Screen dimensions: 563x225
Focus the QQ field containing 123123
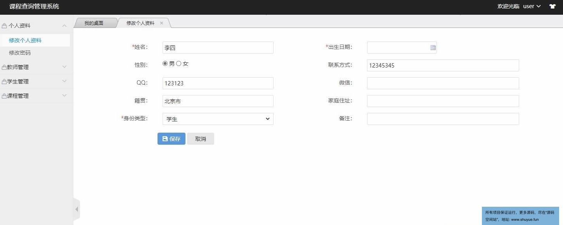pyautogui.click(x=218, y=83)
